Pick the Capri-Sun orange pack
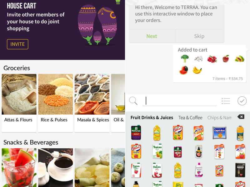The image size is (250, 187). [x=220, y=133]
